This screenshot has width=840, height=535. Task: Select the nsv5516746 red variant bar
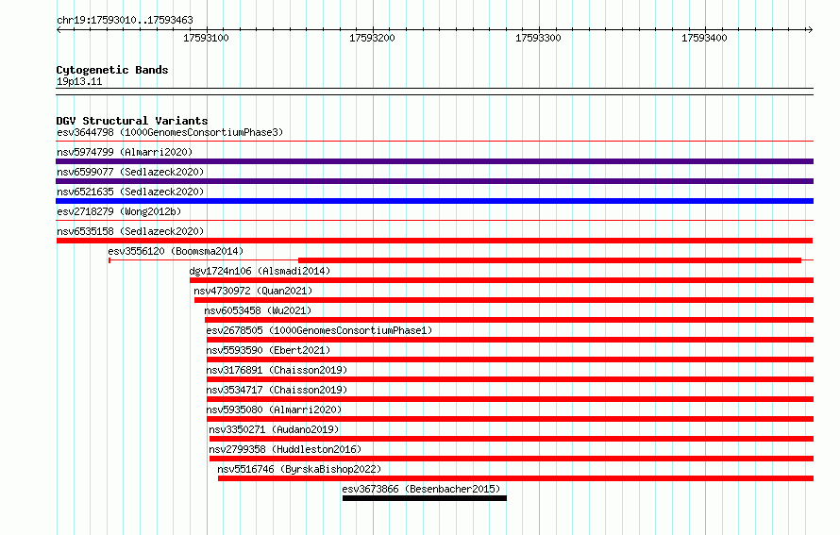[516, 478]
